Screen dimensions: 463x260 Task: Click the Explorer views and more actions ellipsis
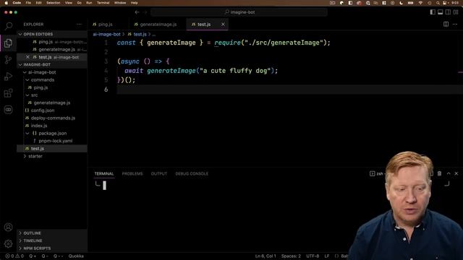coord(79,24)
